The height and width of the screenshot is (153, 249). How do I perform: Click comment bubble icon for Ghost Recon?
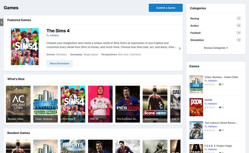220,130
